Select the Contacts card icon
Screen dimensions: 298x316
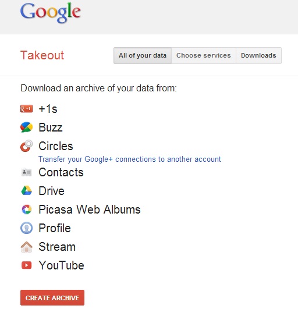26,172
